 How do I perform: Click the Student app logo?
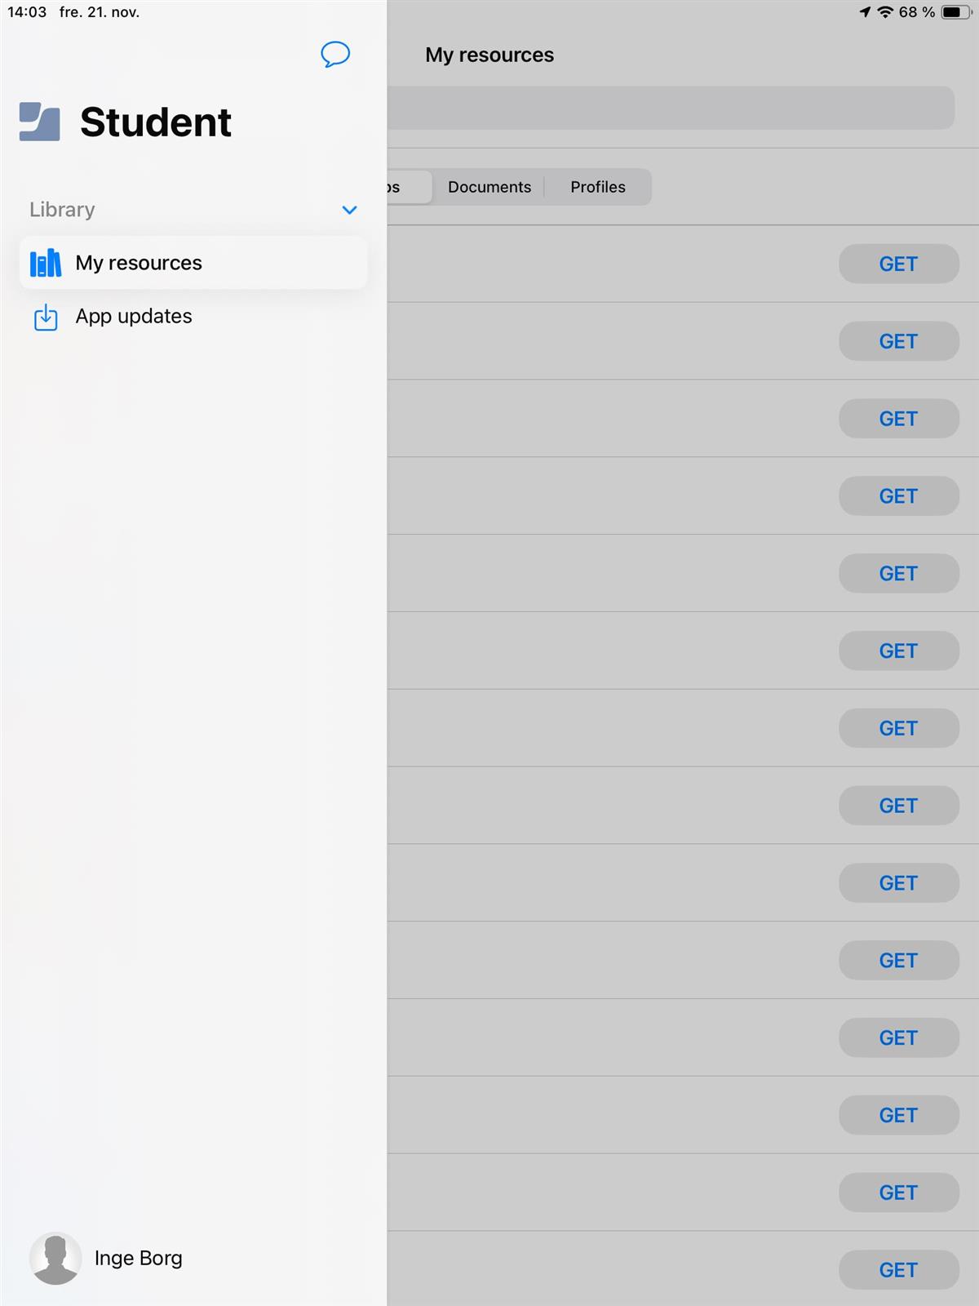click(39, 122)
